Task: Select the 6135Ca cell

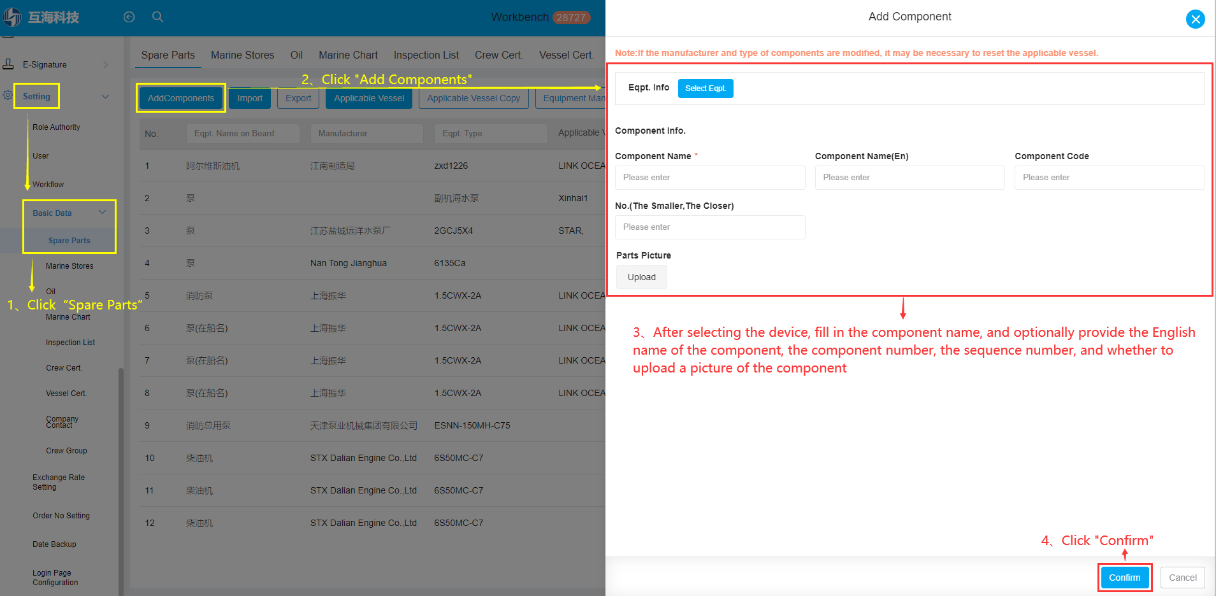Action: pyautogui.click(x=450, y=263)
